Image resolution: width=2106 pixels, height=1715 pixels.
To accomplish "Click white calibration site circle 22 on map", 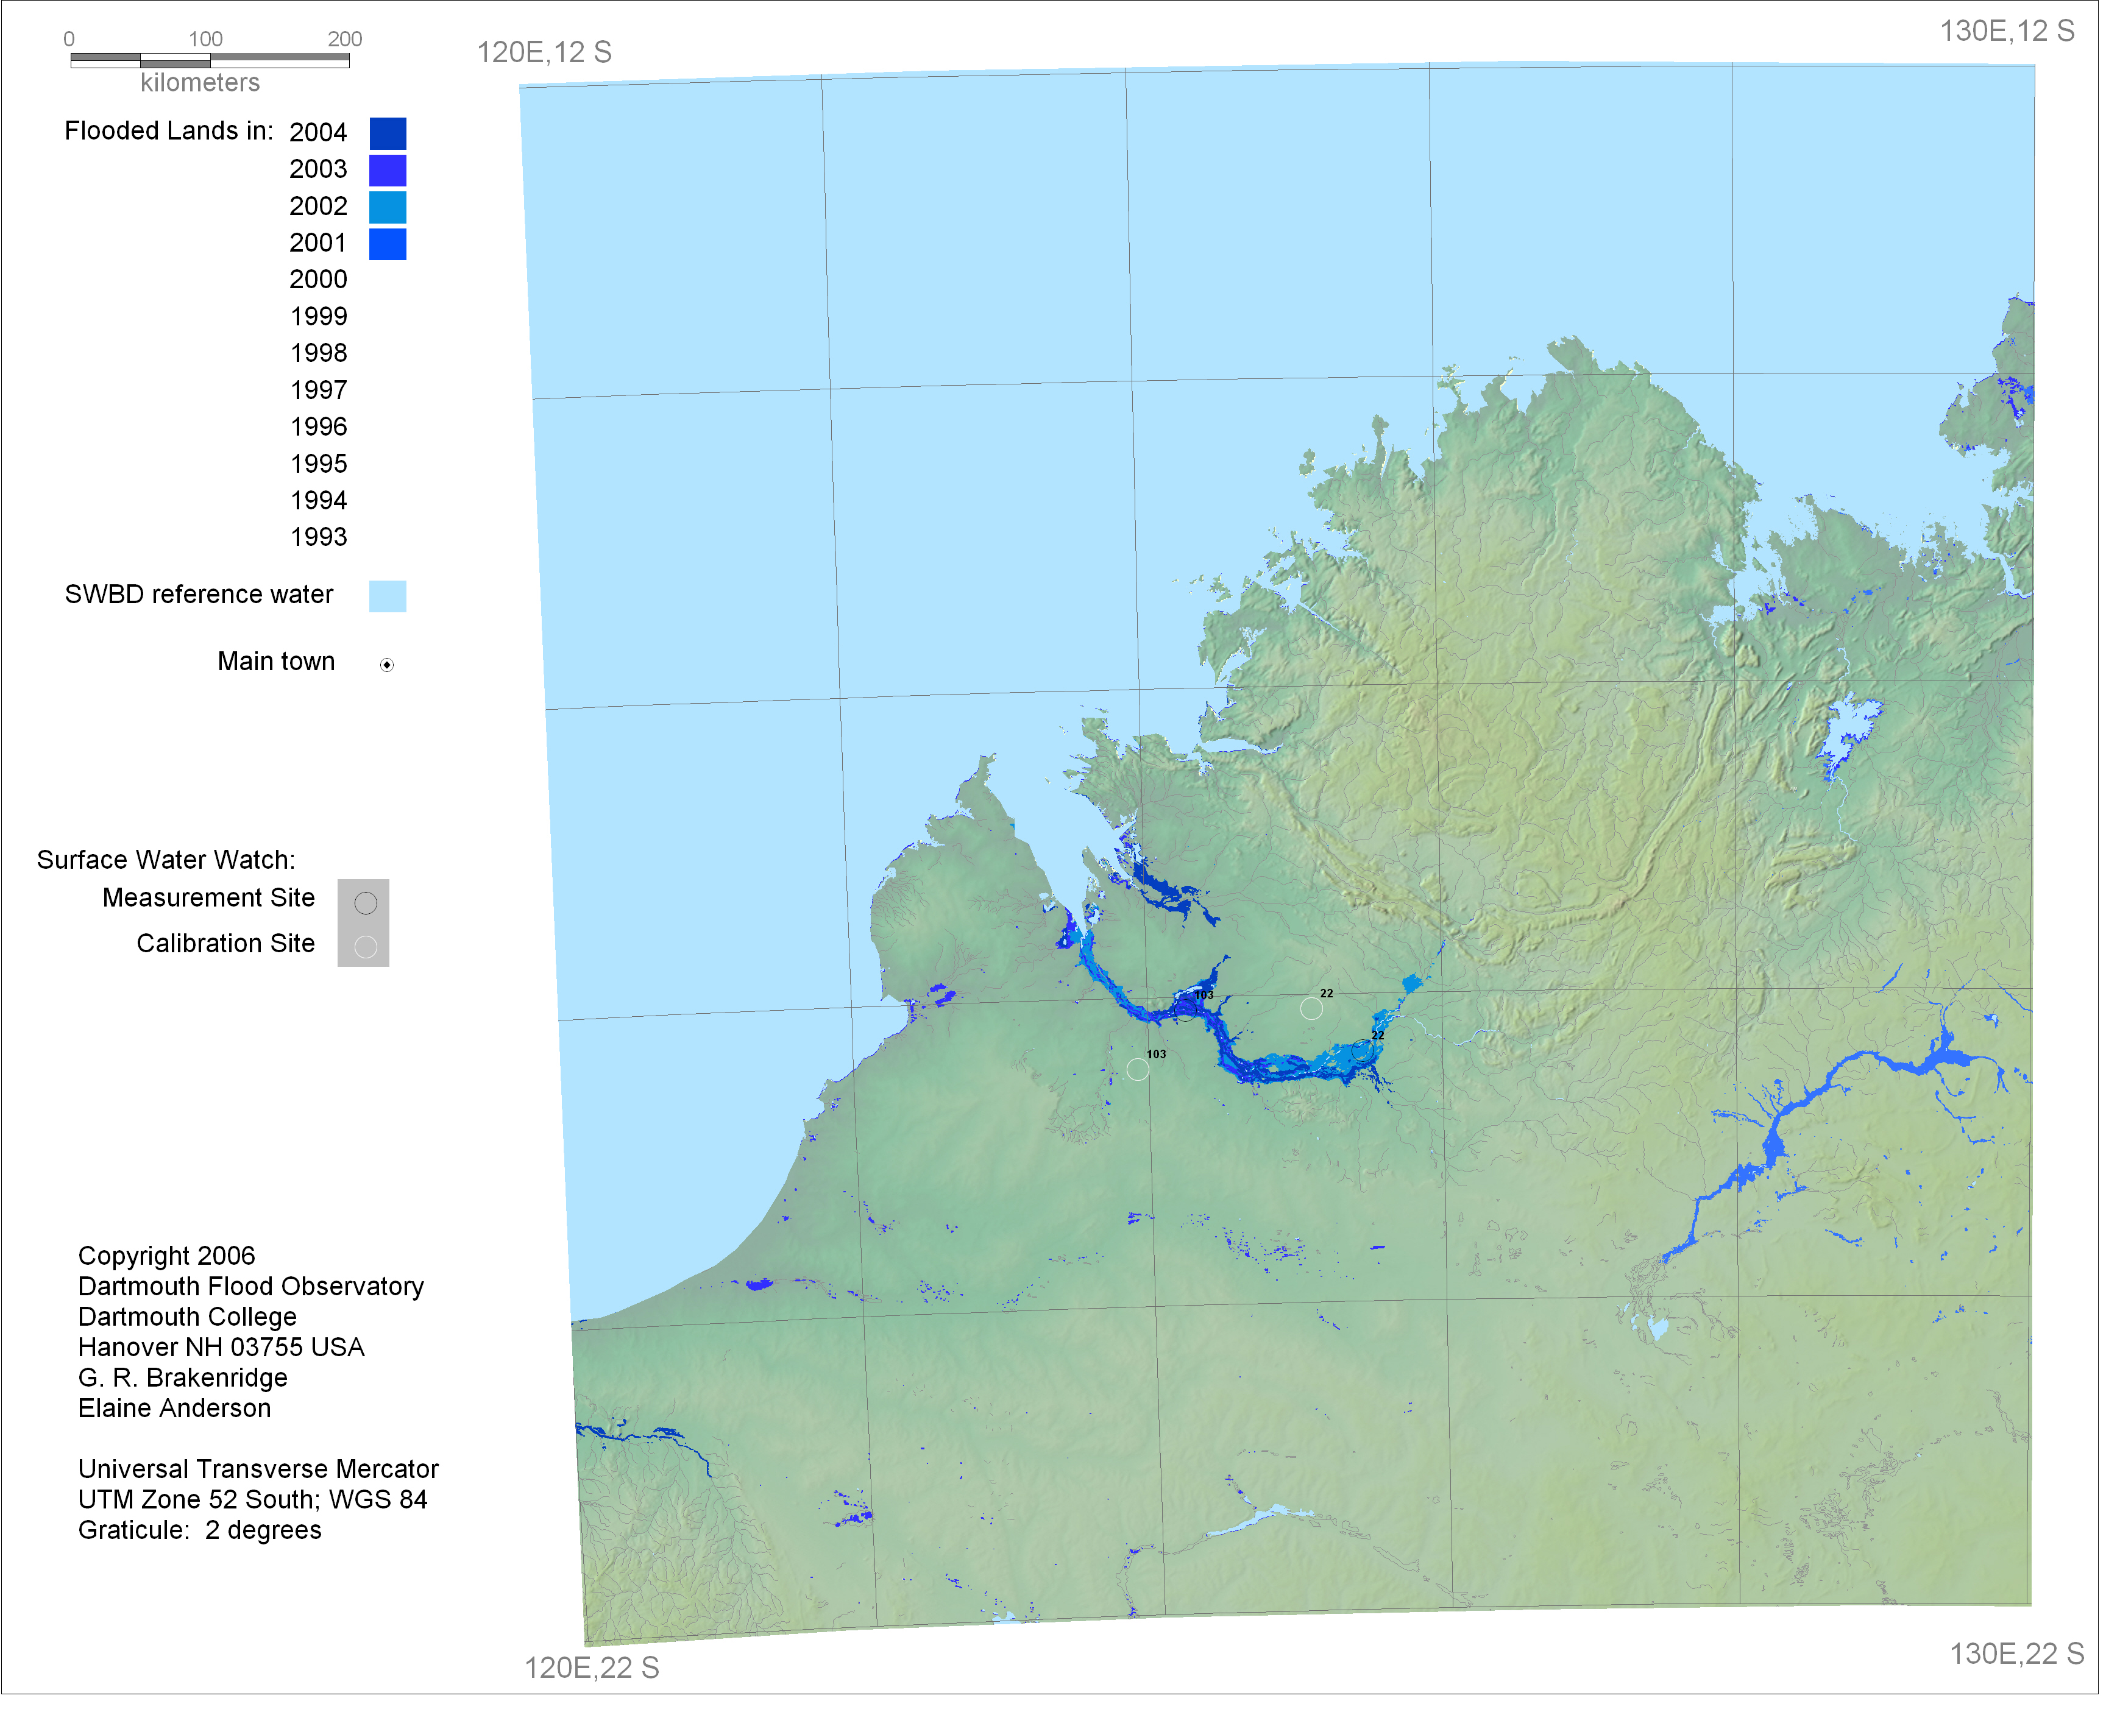I will click(x=1311, y=1009).
